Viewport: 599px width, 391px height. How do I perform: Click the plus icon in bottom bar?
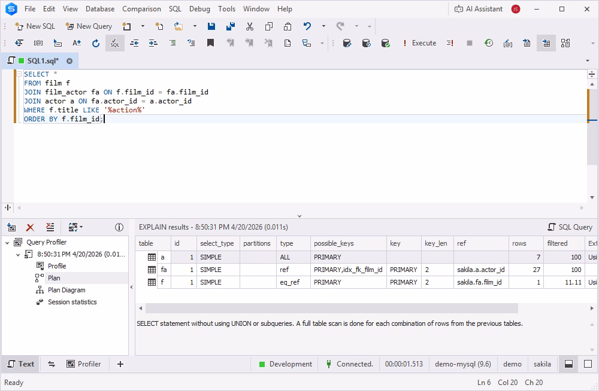click(x=120, y=364)
